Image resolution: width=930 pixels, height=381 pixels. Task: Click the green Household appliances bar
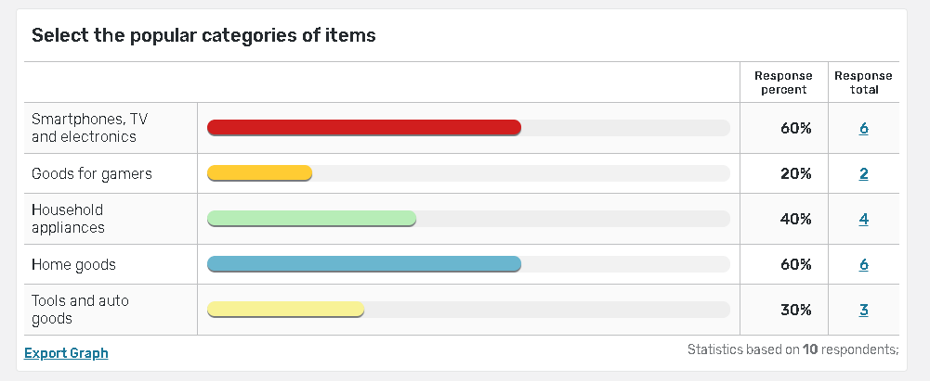coord(311,219)
